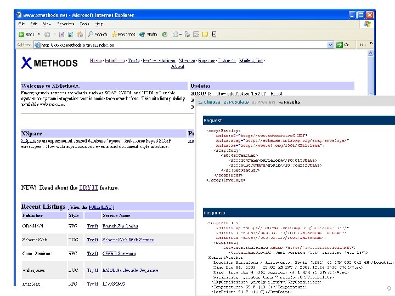
Task: Open the Favorites pane star button
Action: coord(123,34)
